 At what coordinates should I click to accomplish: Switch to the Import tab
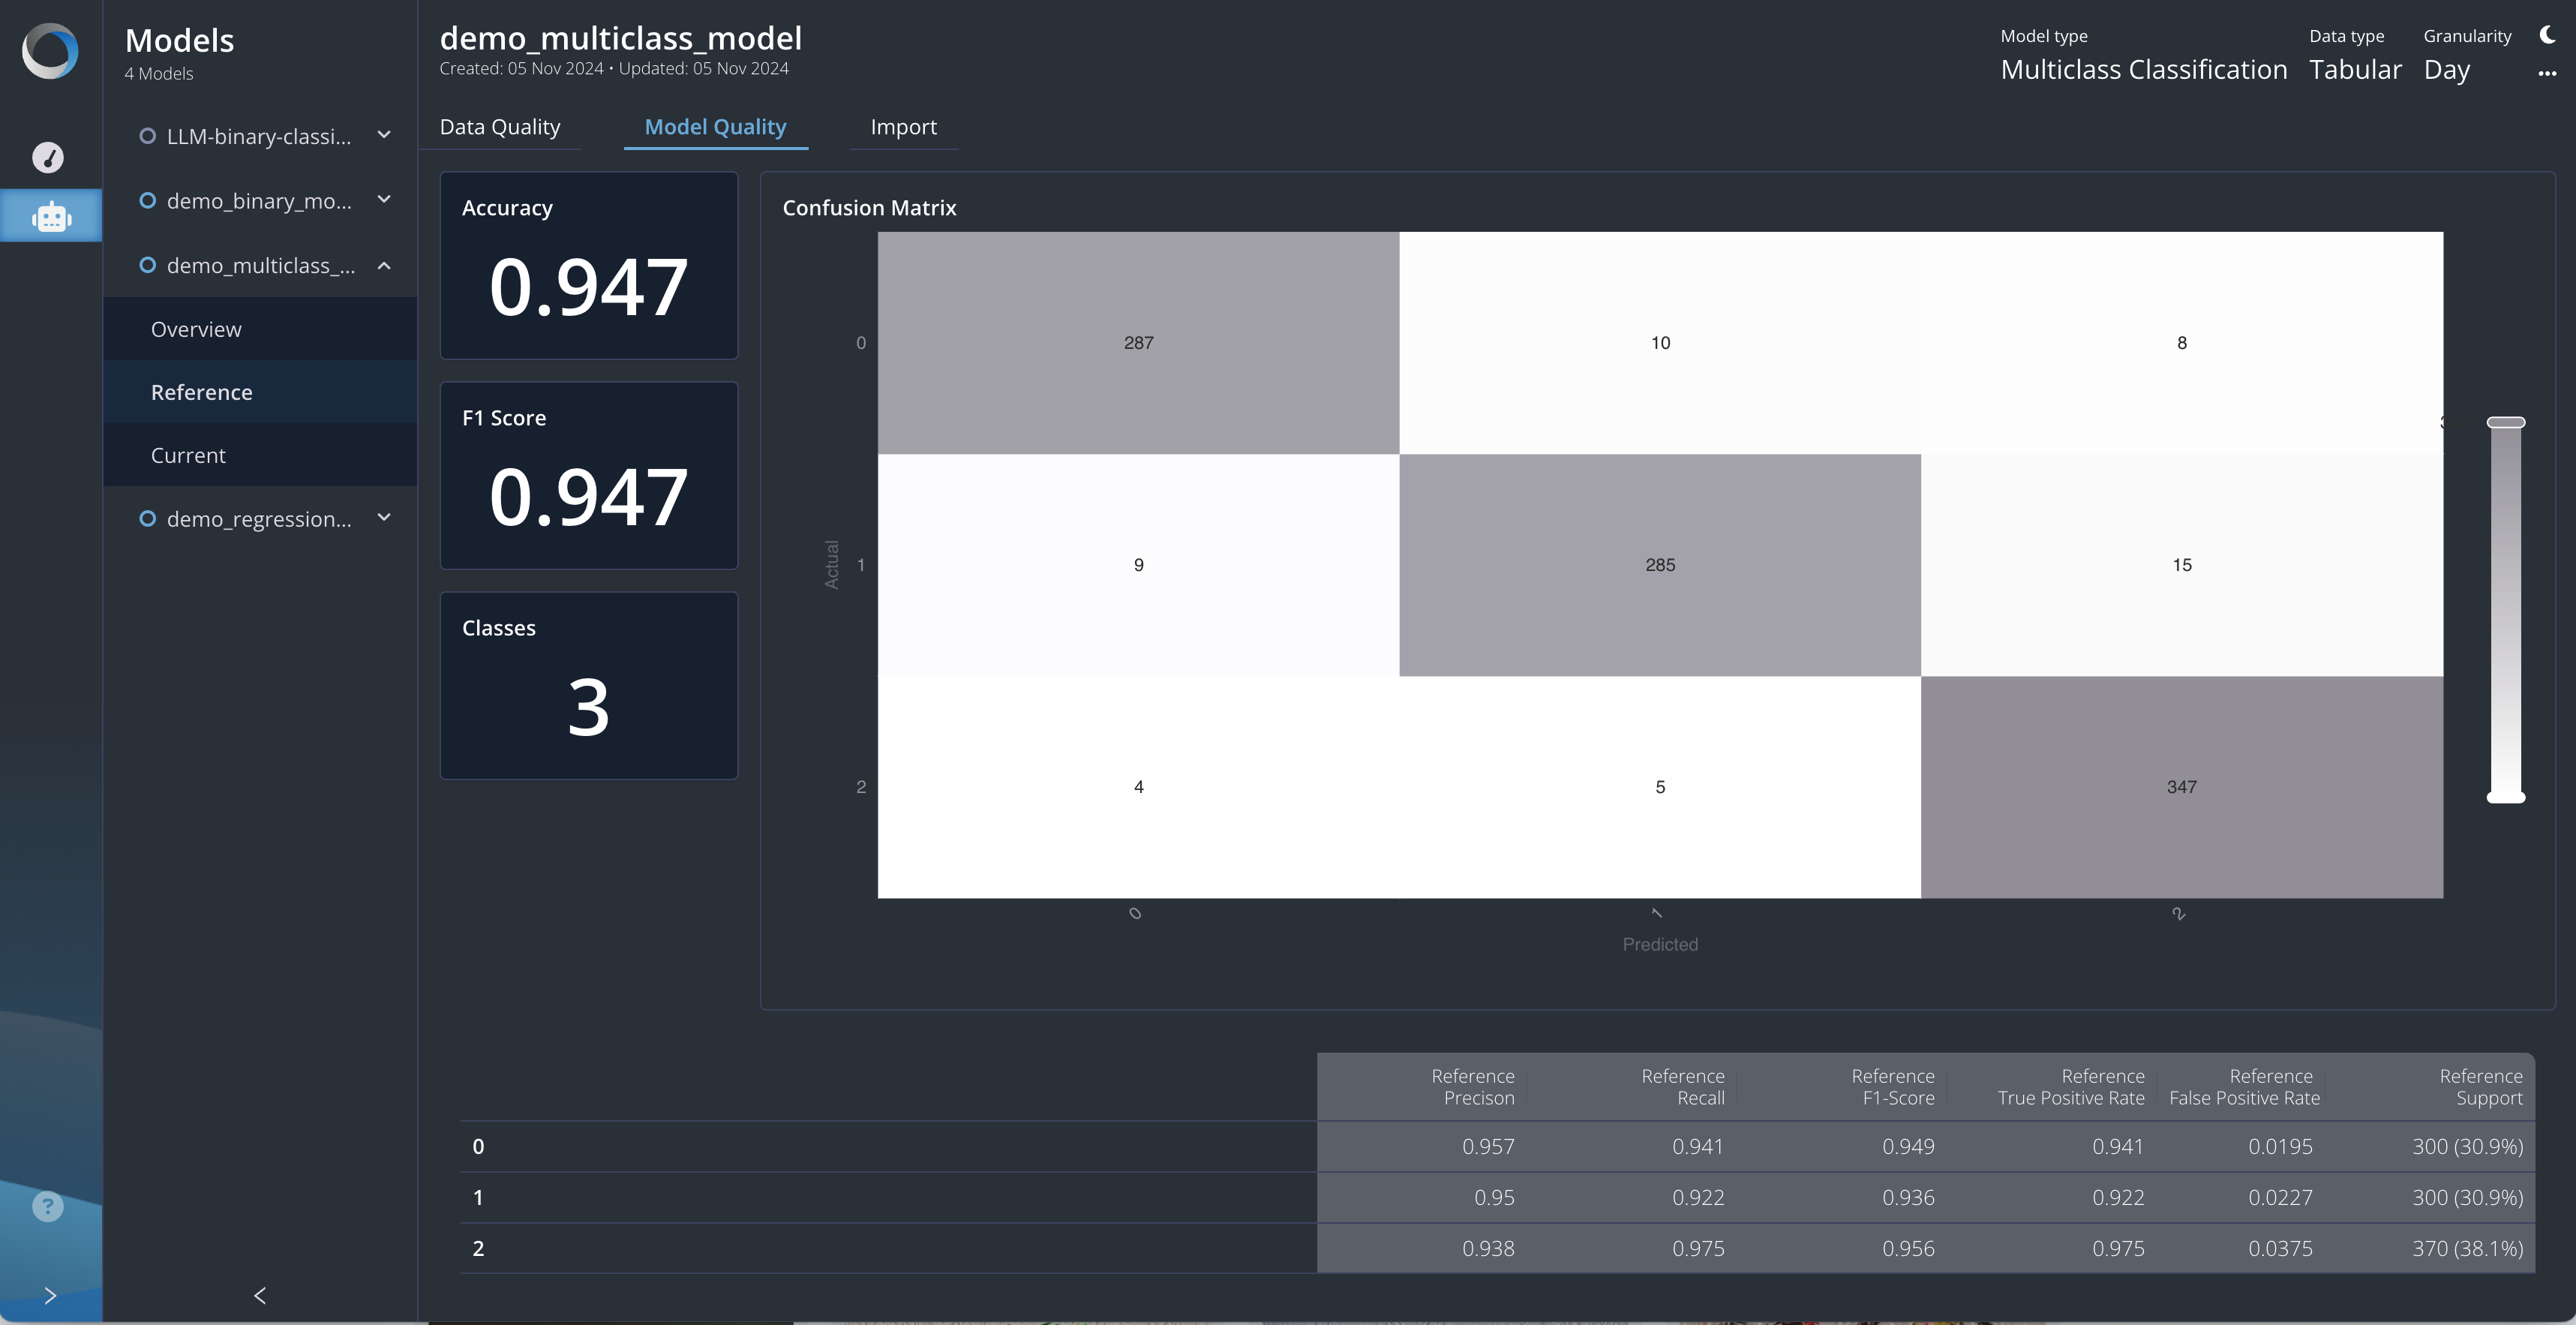click(x=903, y=127)
